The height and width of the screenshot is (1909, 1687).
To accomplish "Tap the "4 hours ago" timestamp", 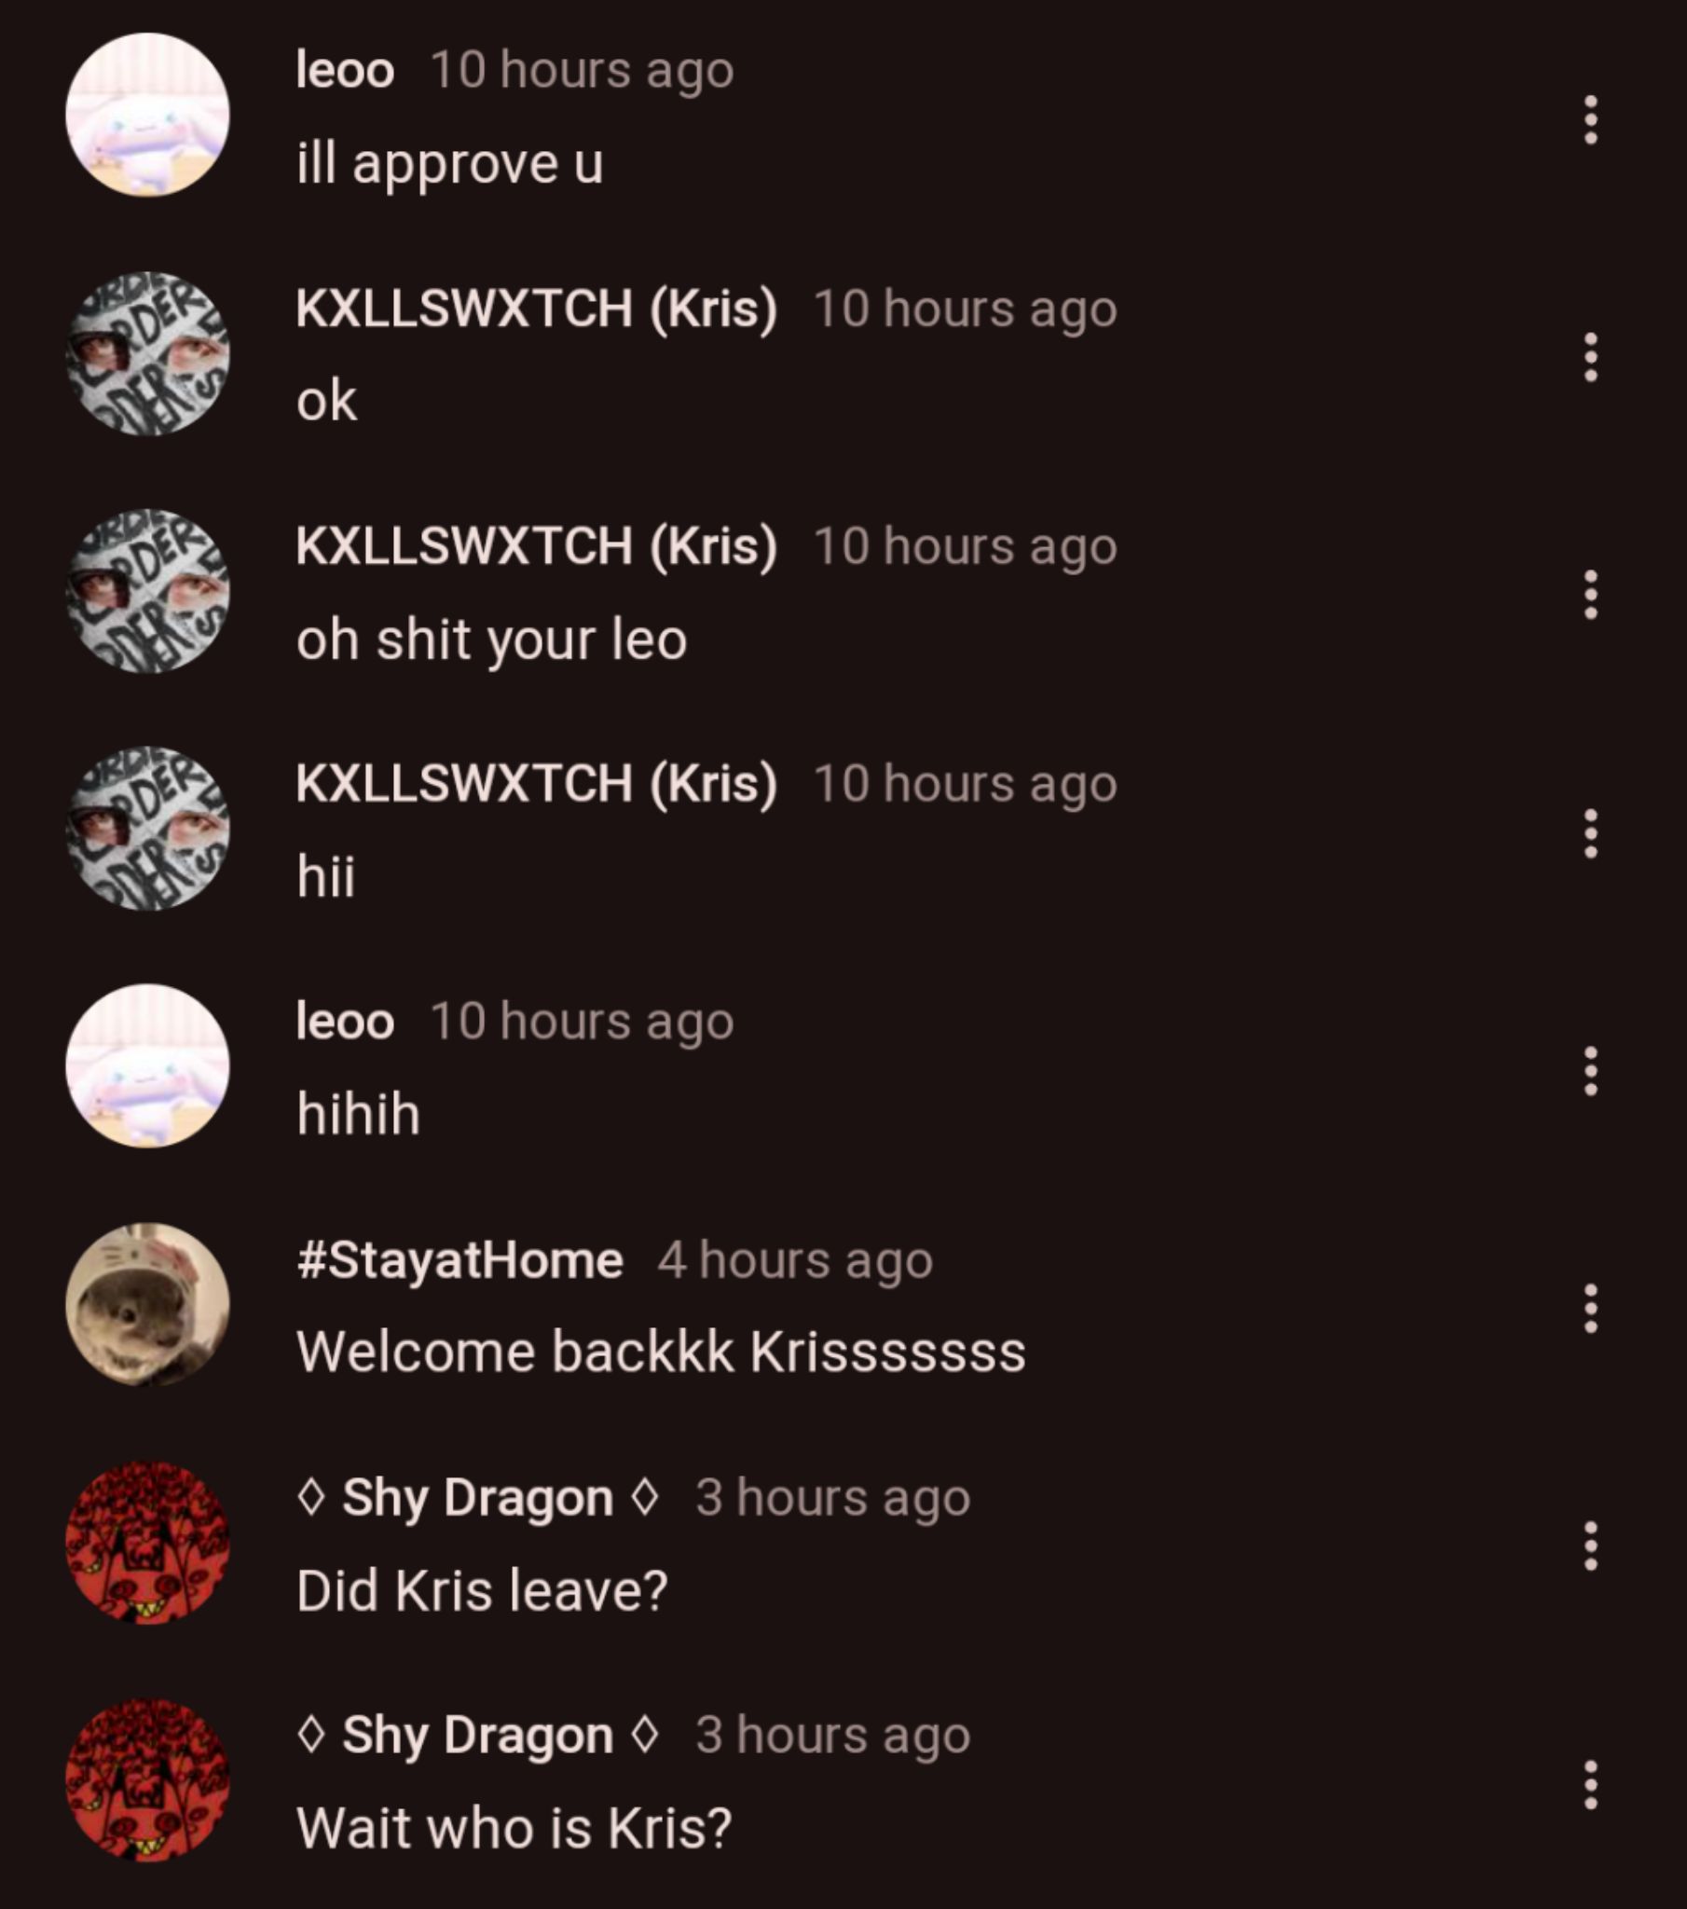I will coord(795,1260).
